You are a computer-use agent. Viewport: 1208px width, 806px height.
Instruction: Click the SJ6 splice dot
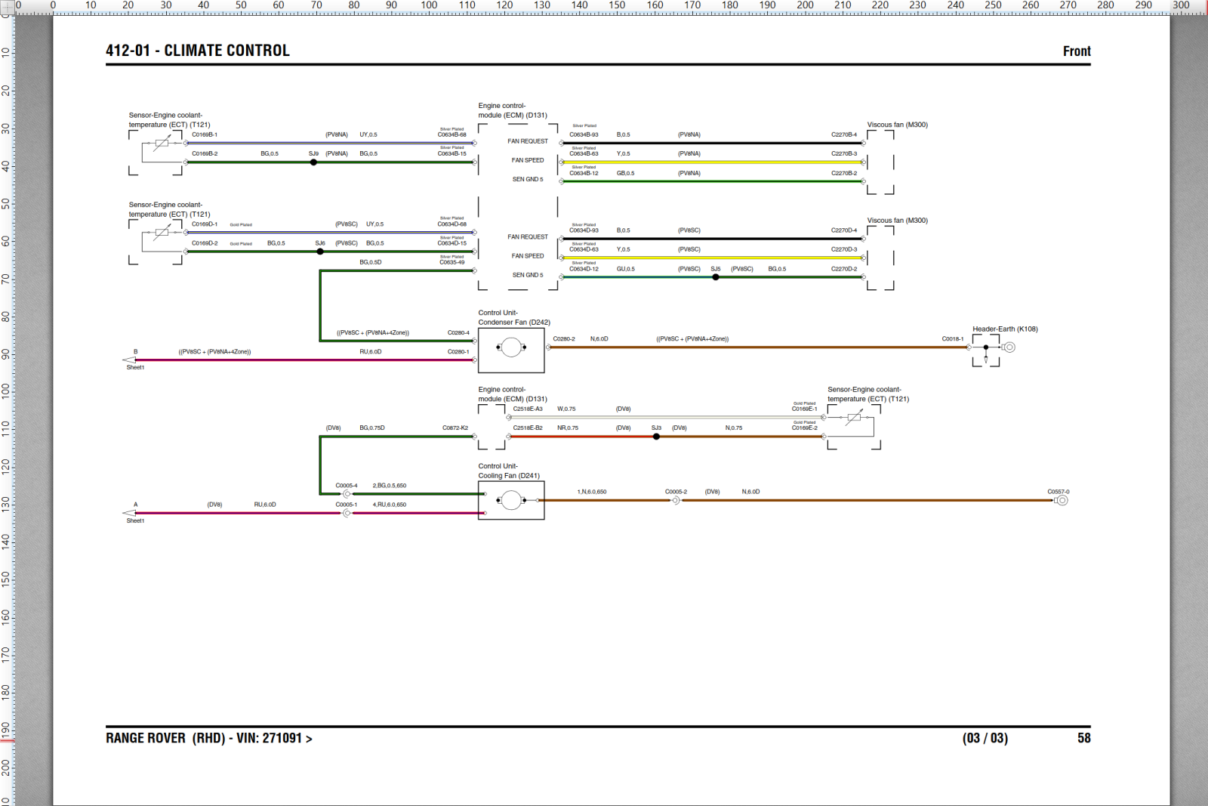(x=320, y=252)
